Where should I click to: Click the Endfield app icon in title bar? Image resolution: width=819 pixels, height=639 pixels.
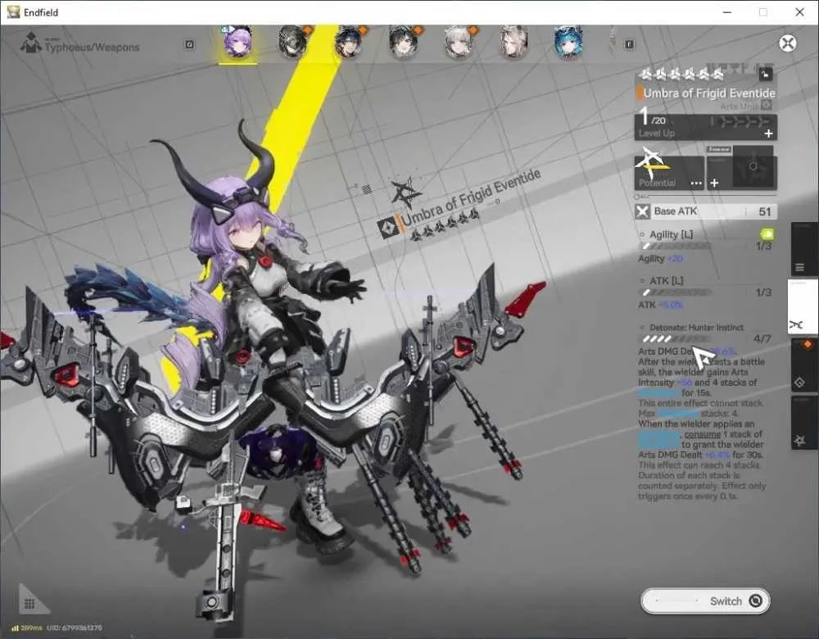pyautogui.click(x=13, y=12)
